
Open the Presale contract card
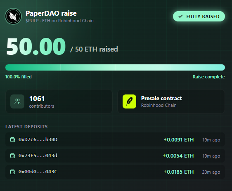pos(171,101)
